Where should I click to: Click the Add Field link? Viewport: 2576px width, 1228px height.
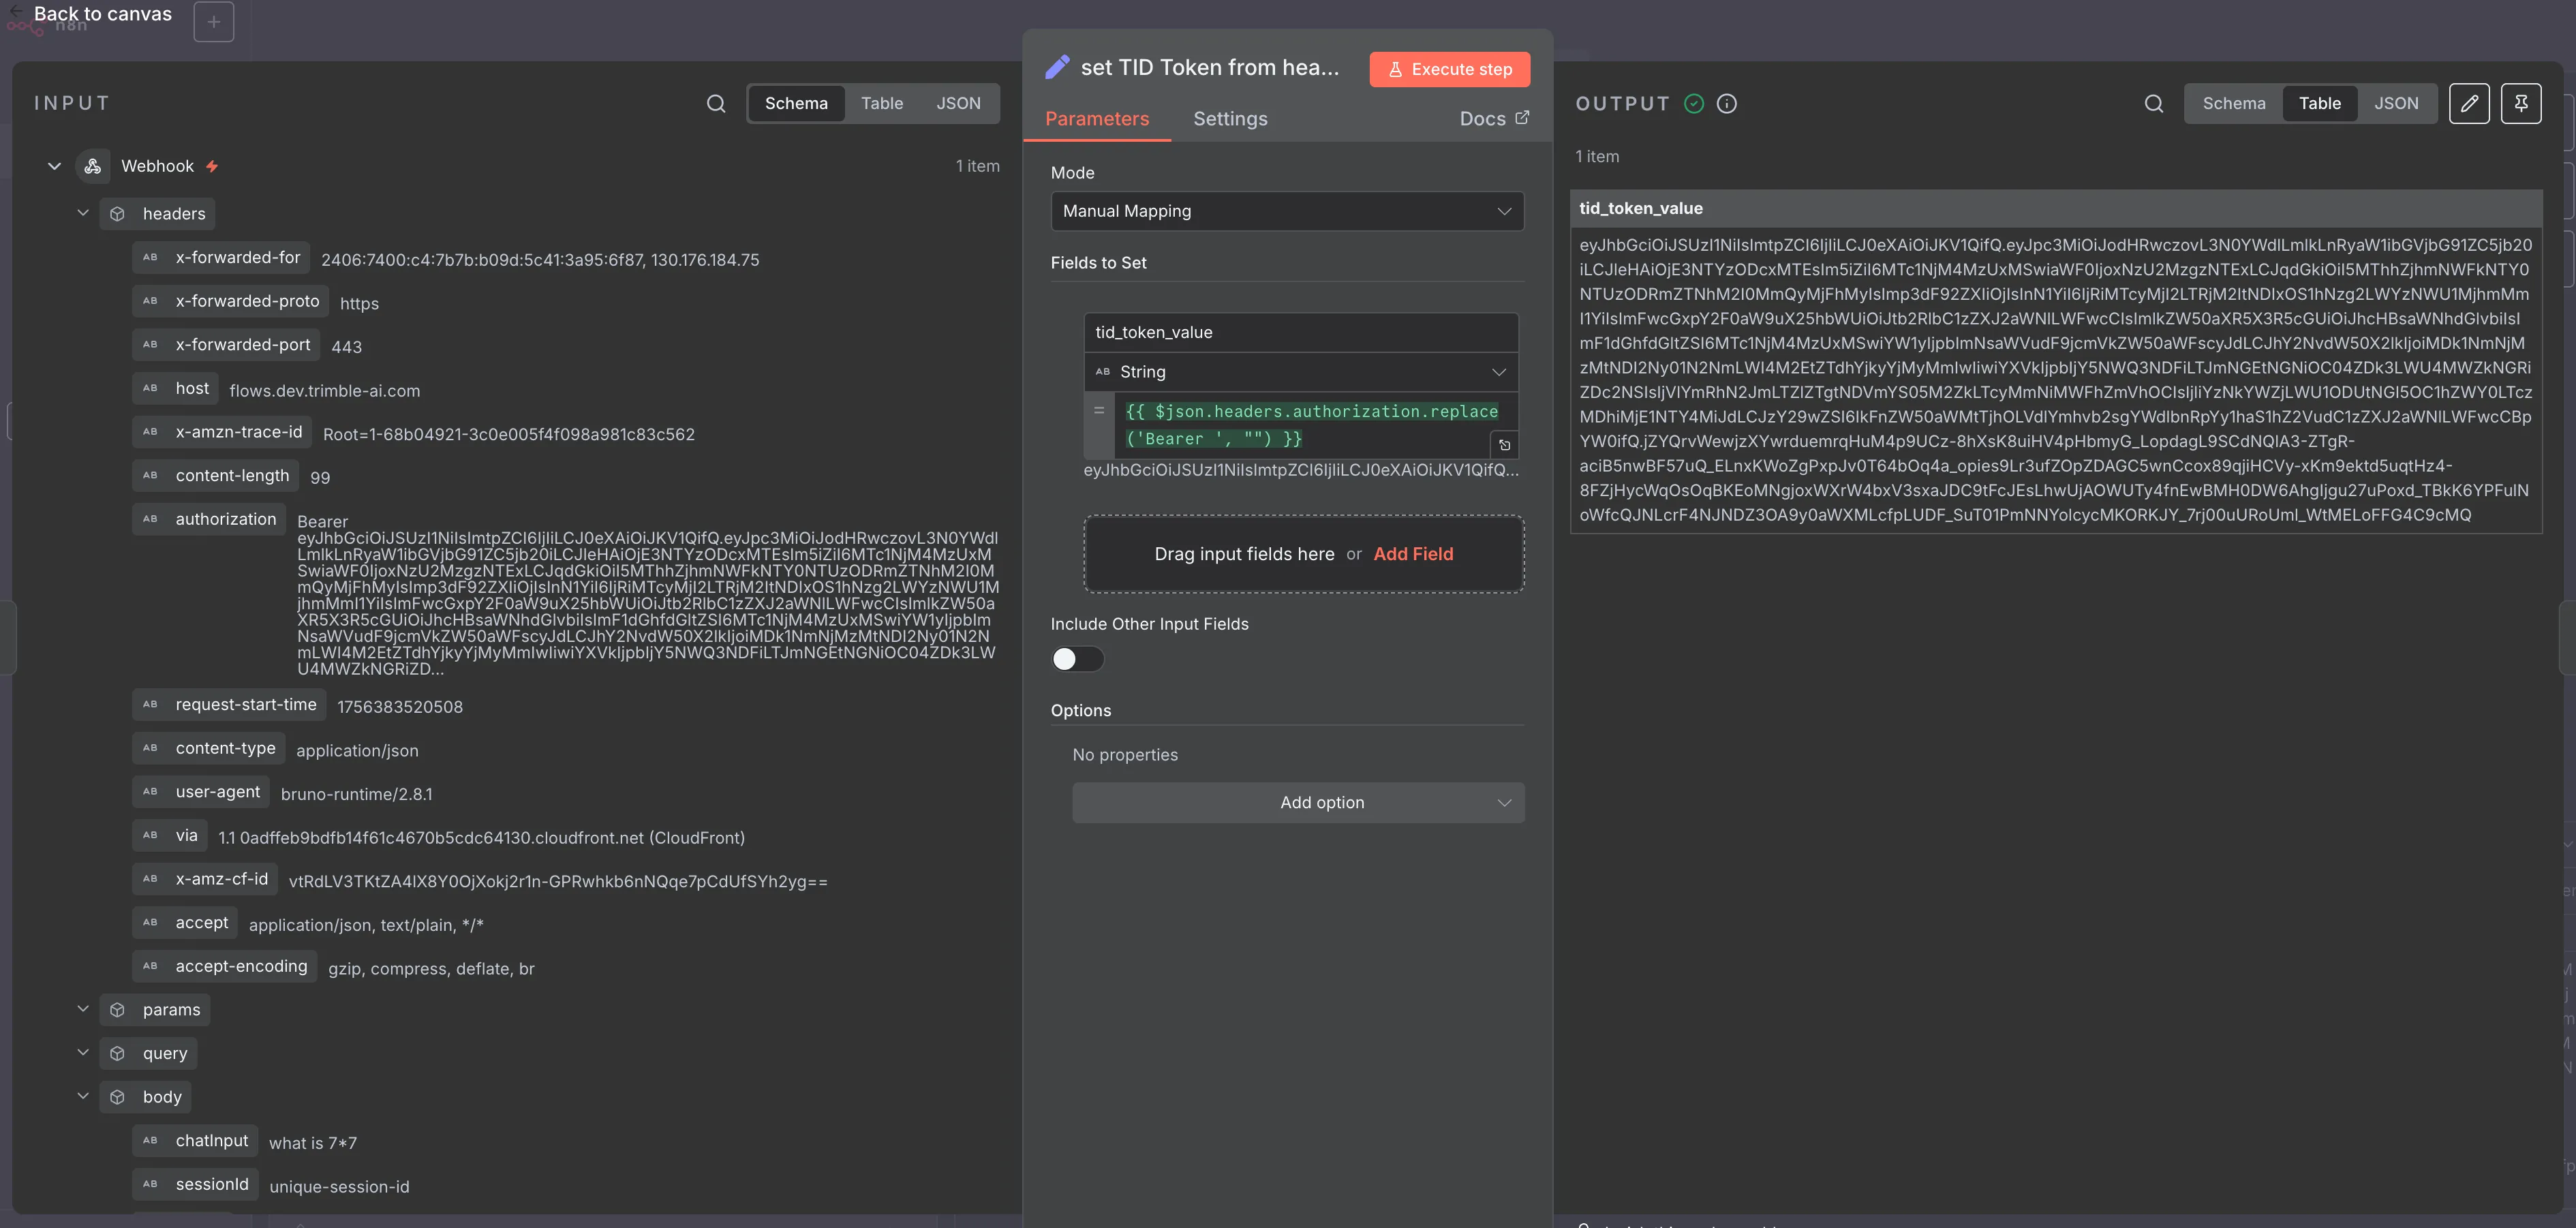tap(1413, 554)
